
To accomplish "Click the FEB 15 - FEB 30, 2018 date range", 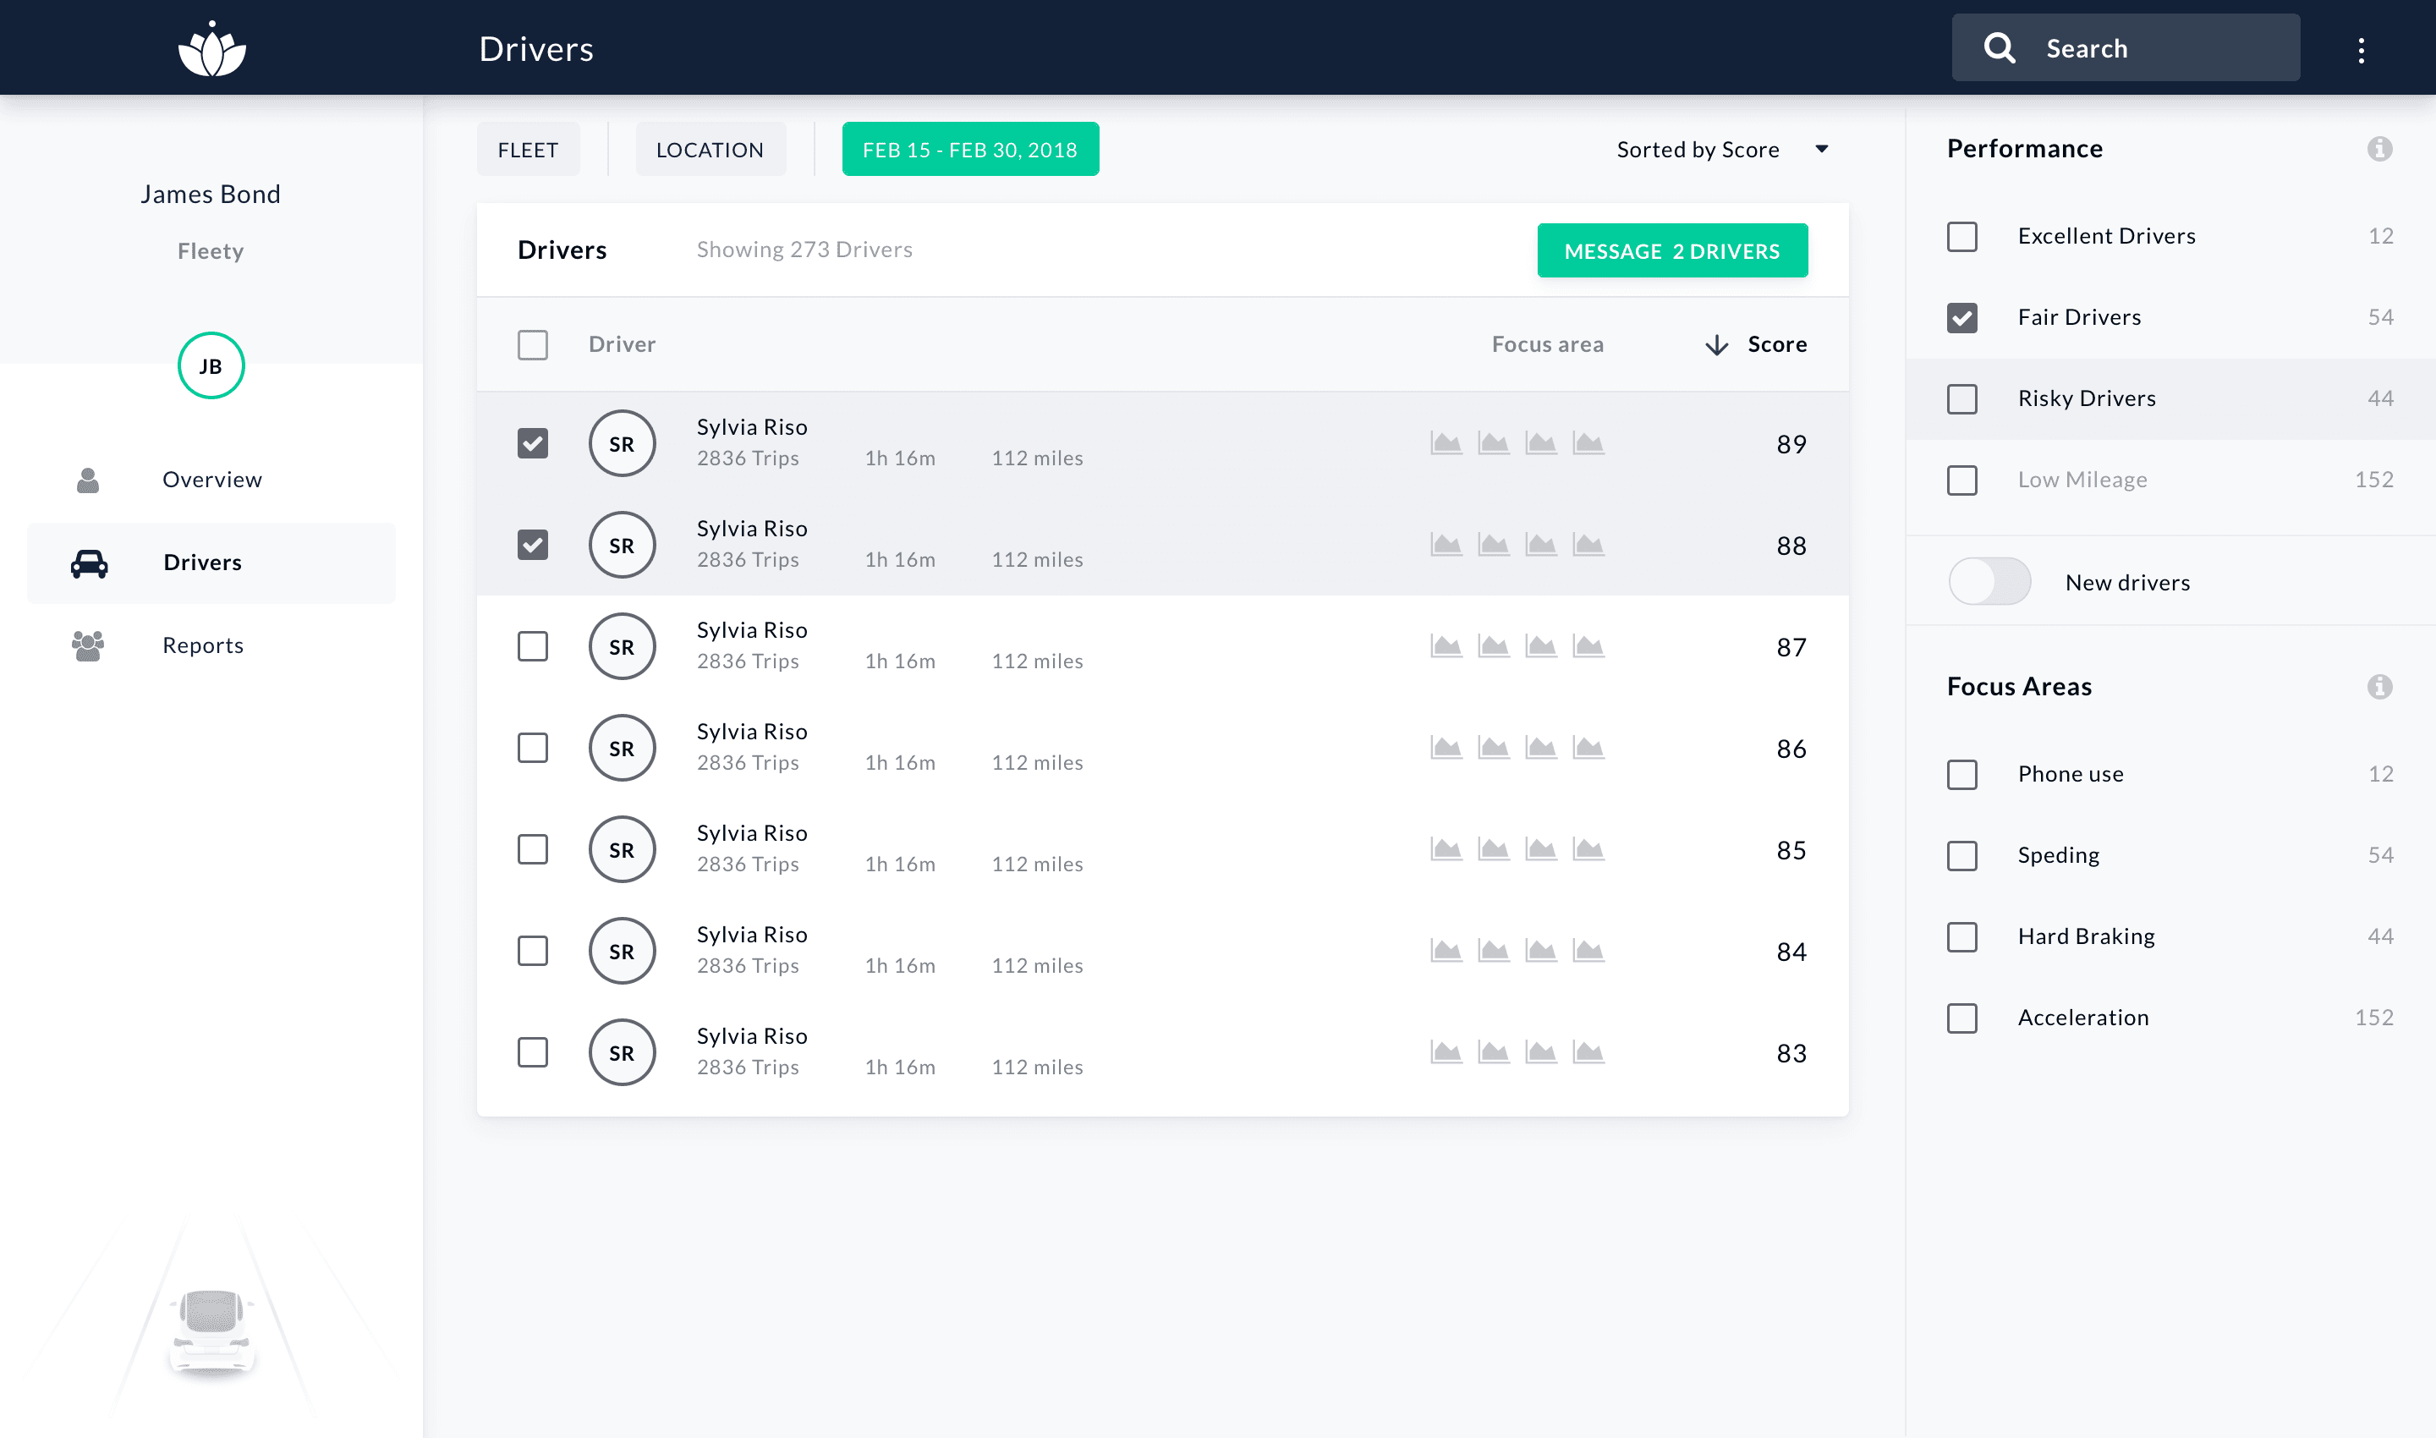I will click(x=970, y=149).
